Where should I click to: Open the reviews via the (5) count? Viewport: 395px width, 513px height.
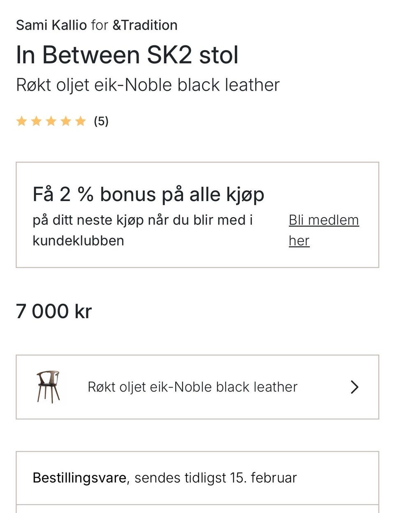[101, 121]
